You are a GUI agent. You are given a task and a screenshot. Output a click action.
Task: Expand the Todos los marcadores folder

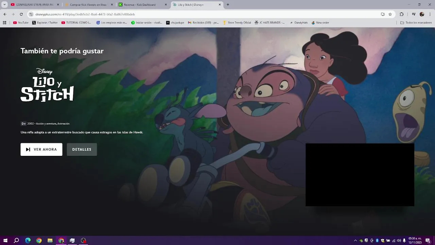pos(416,23)
